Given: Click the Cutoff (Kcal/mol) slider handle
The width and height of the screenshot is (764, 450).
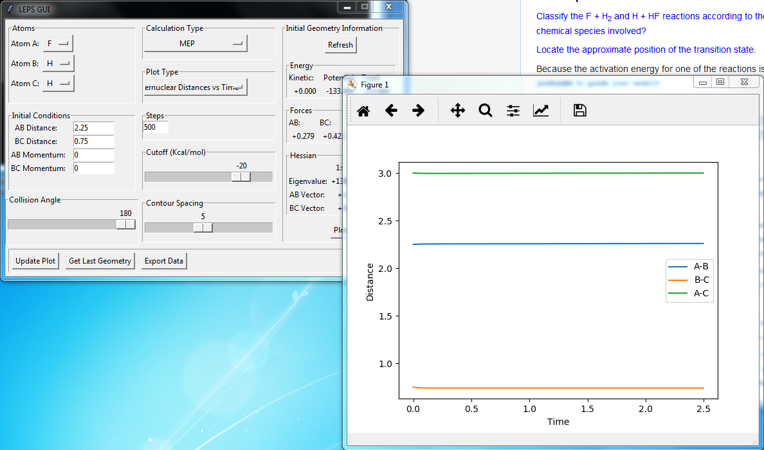Looking at the screenshot, I should point(241,177).
